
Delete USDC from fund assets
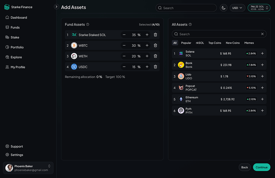point(156,67)
